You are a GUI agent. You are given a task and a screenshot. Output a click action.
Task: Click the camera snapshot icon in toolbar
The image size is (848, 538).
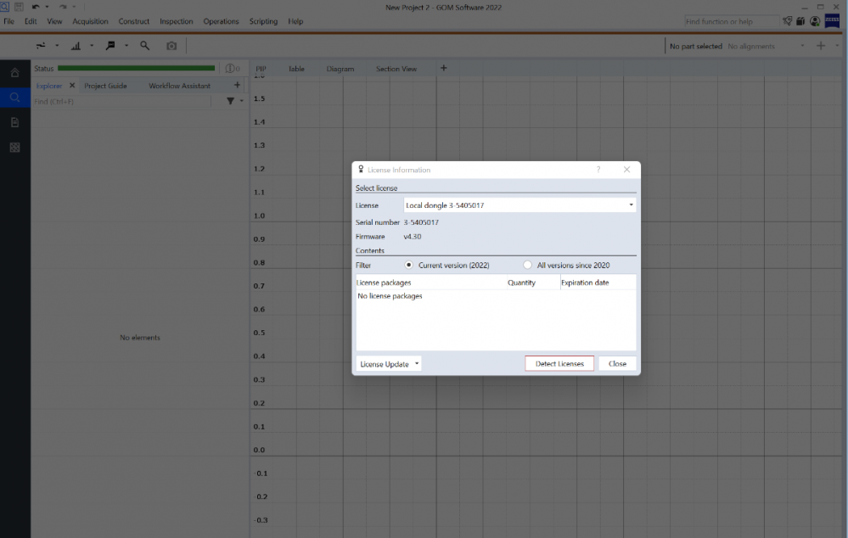click(171, 46)
